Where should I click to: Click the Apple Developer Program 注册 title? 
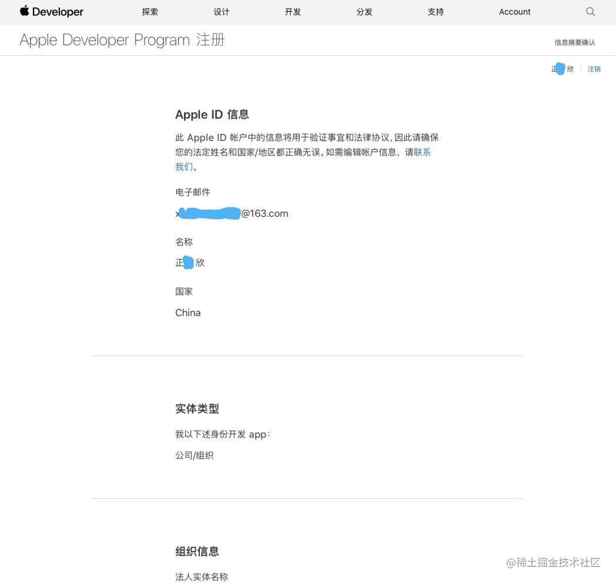pyautogui.click(x=122, y=40)
